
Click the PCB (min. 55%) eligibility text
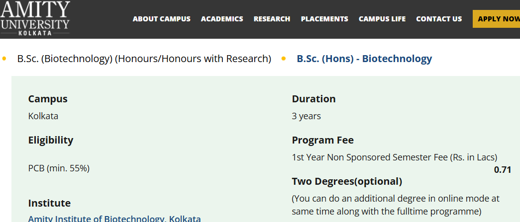(x=59, y=168)
